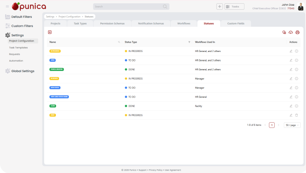
Task: Click the cloud download export icon
Action: tap(291, 32)
